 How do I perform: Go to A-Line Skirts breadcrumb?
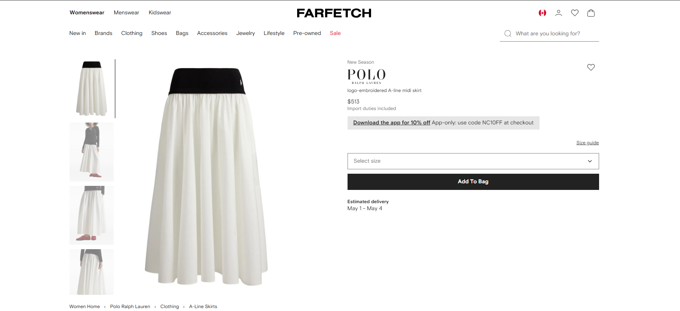203,307
